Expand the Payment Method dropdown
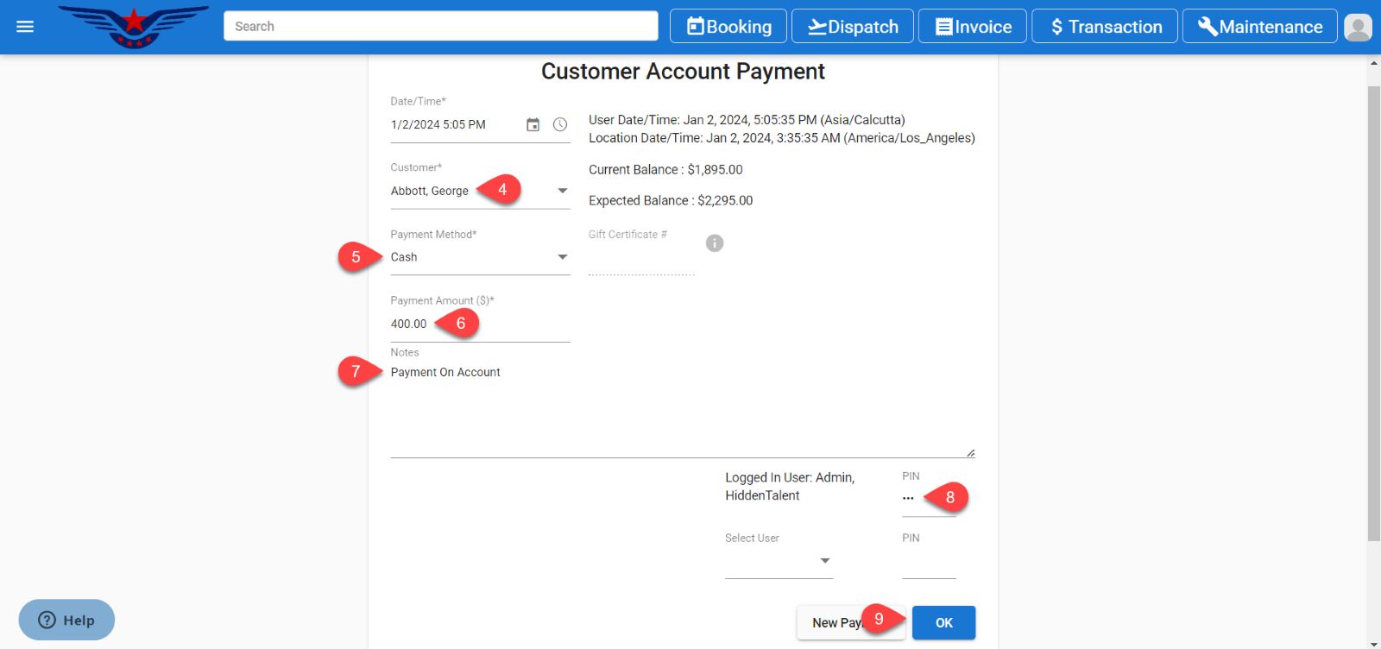This screenshot has width=1381, height=649. click(562, 257)
